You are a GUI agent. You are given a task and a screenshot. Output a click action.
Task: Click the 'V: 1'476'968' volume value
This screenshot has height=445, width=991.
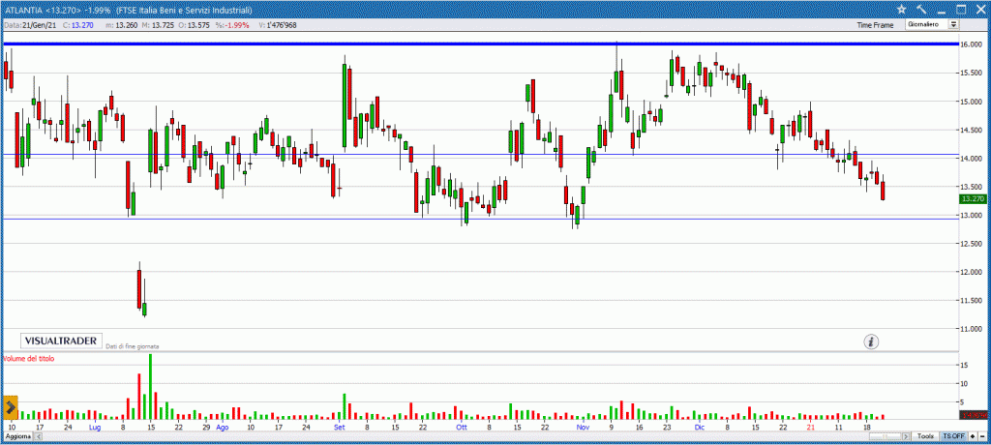click(x=278, y=25)
